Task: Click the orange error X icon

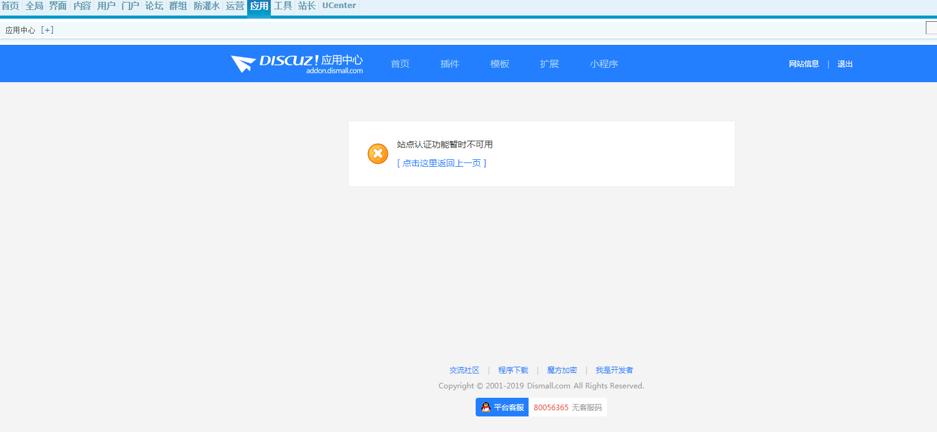Action: (377, 154)
